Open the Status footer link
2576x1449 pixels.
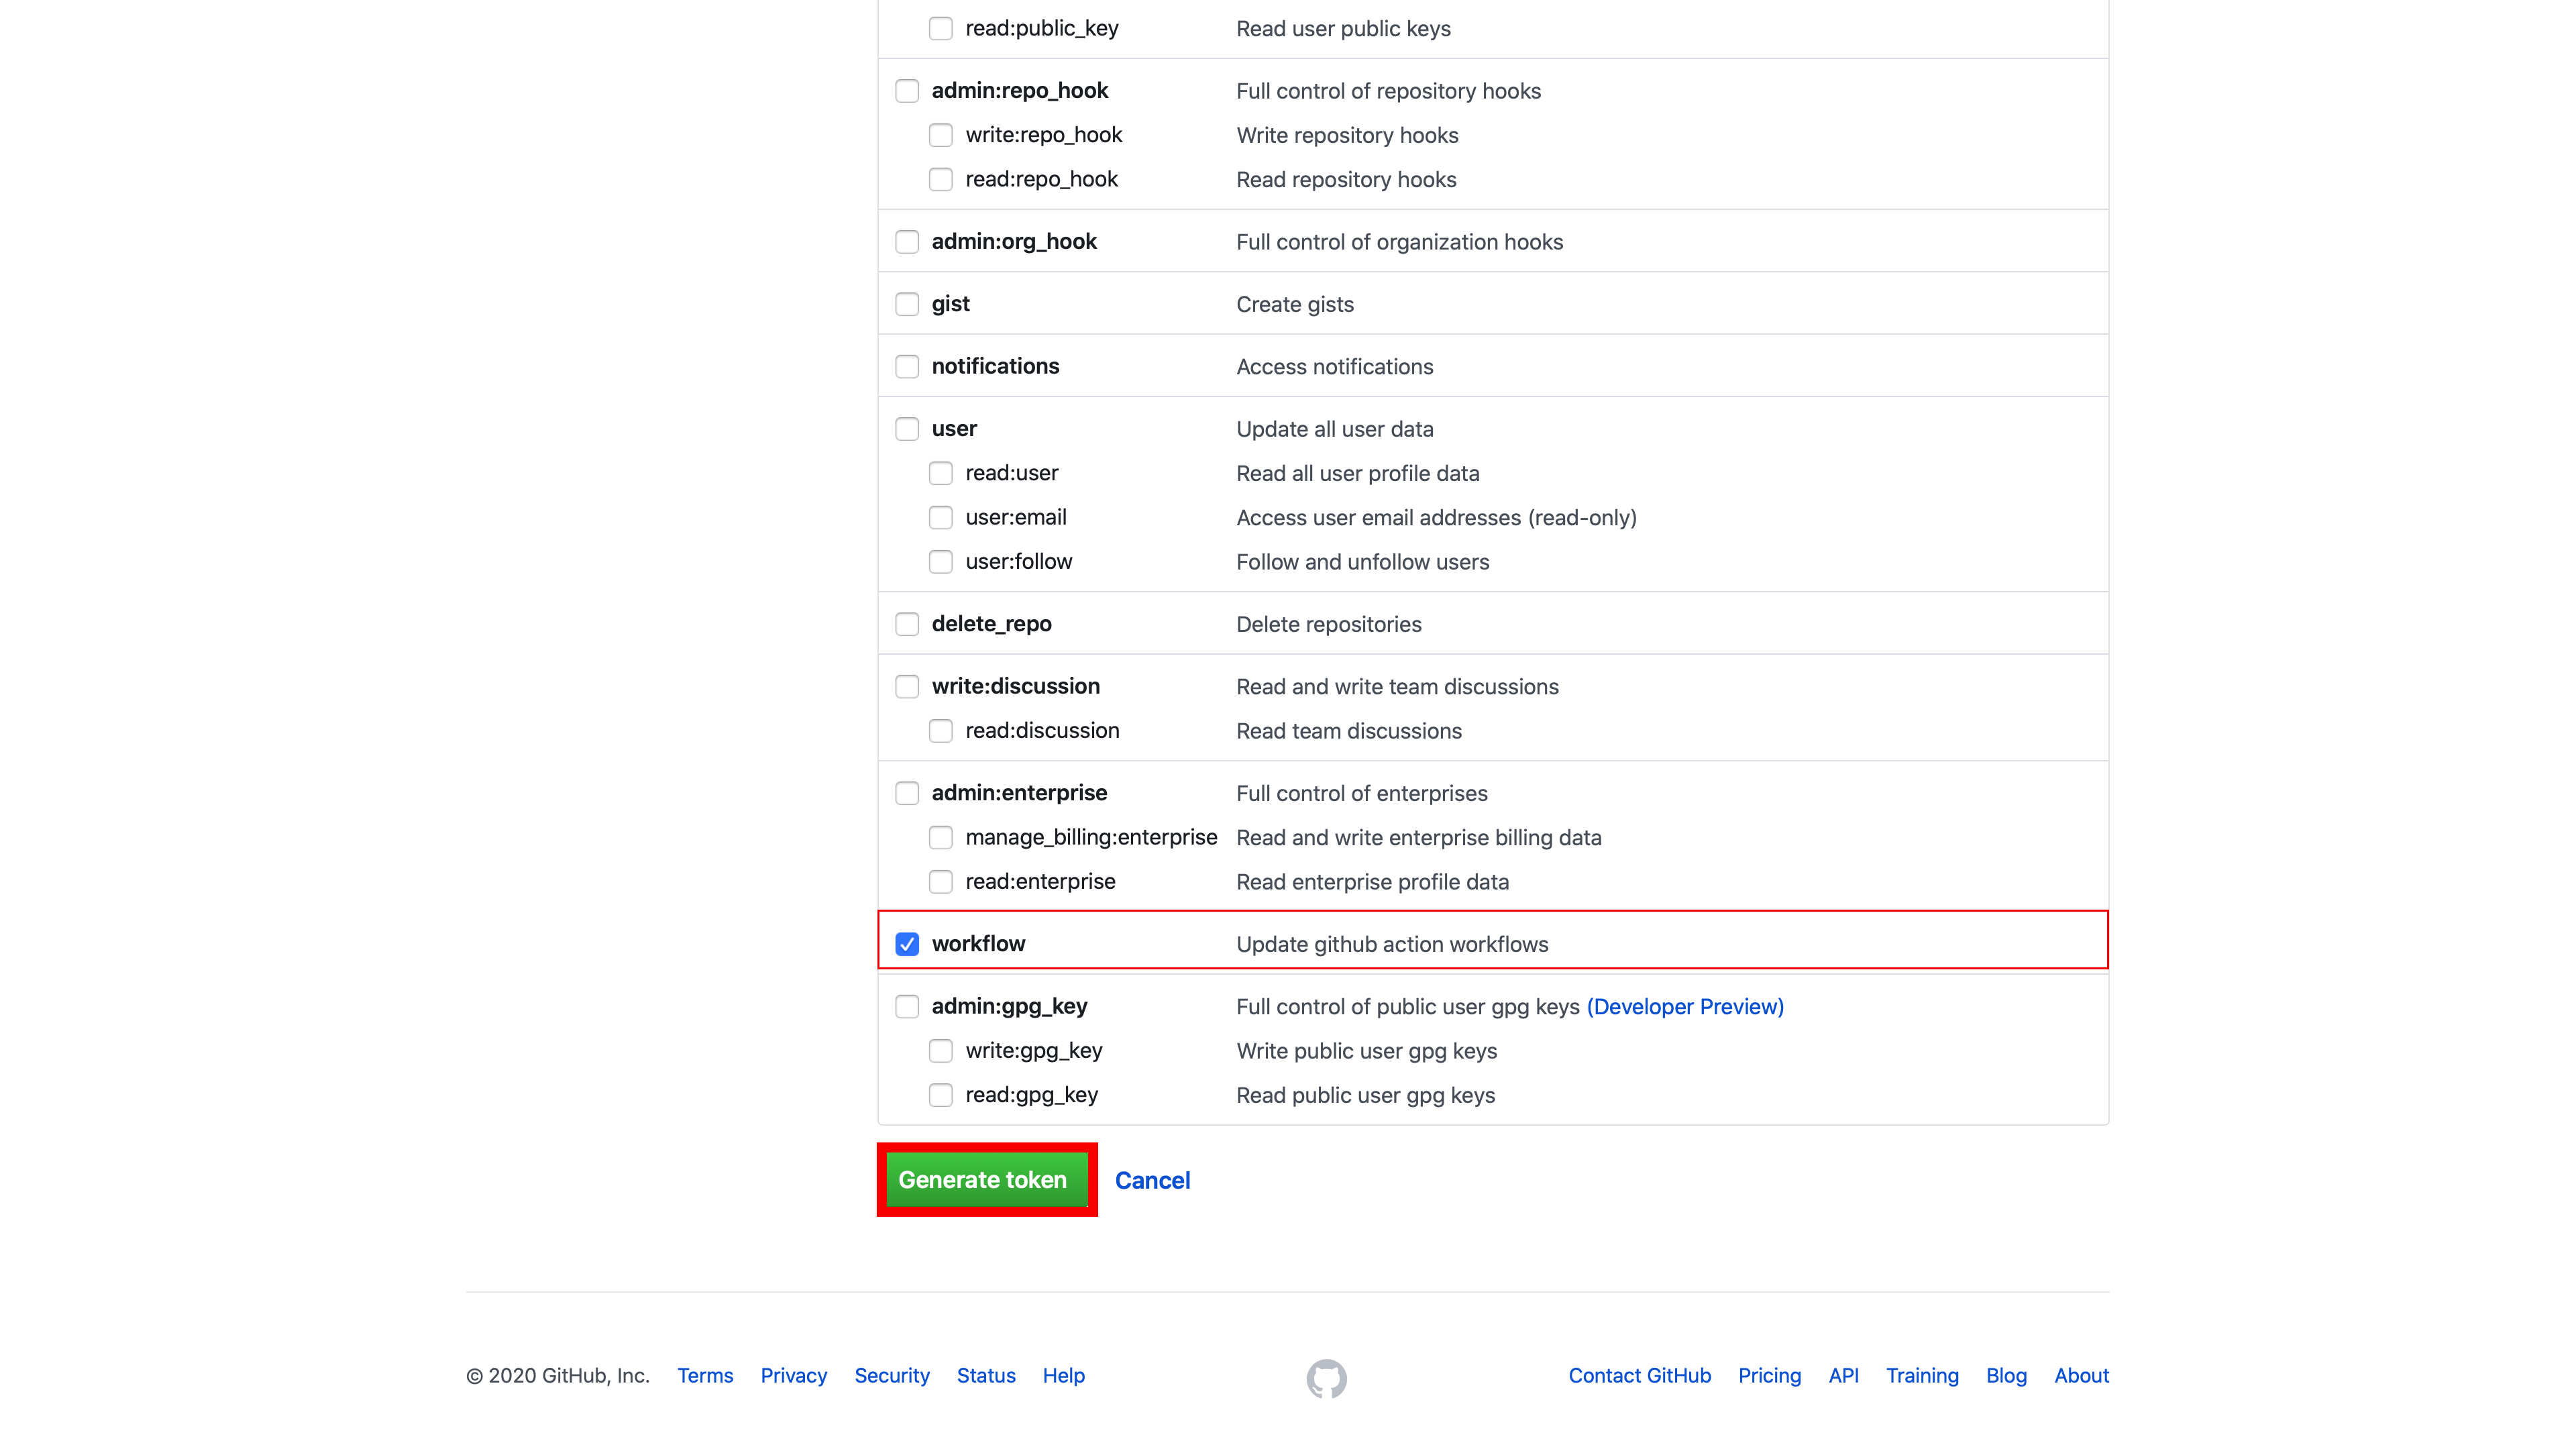pyautogui.click(x=986, y=1376)
